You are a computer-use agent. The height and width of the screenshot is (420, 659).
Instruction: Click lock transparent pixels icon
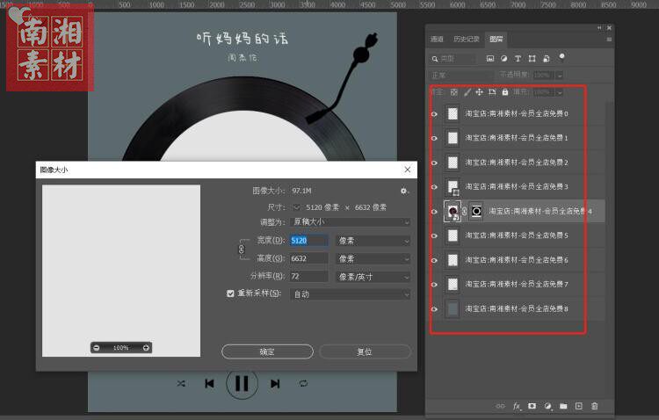(454, 92)
